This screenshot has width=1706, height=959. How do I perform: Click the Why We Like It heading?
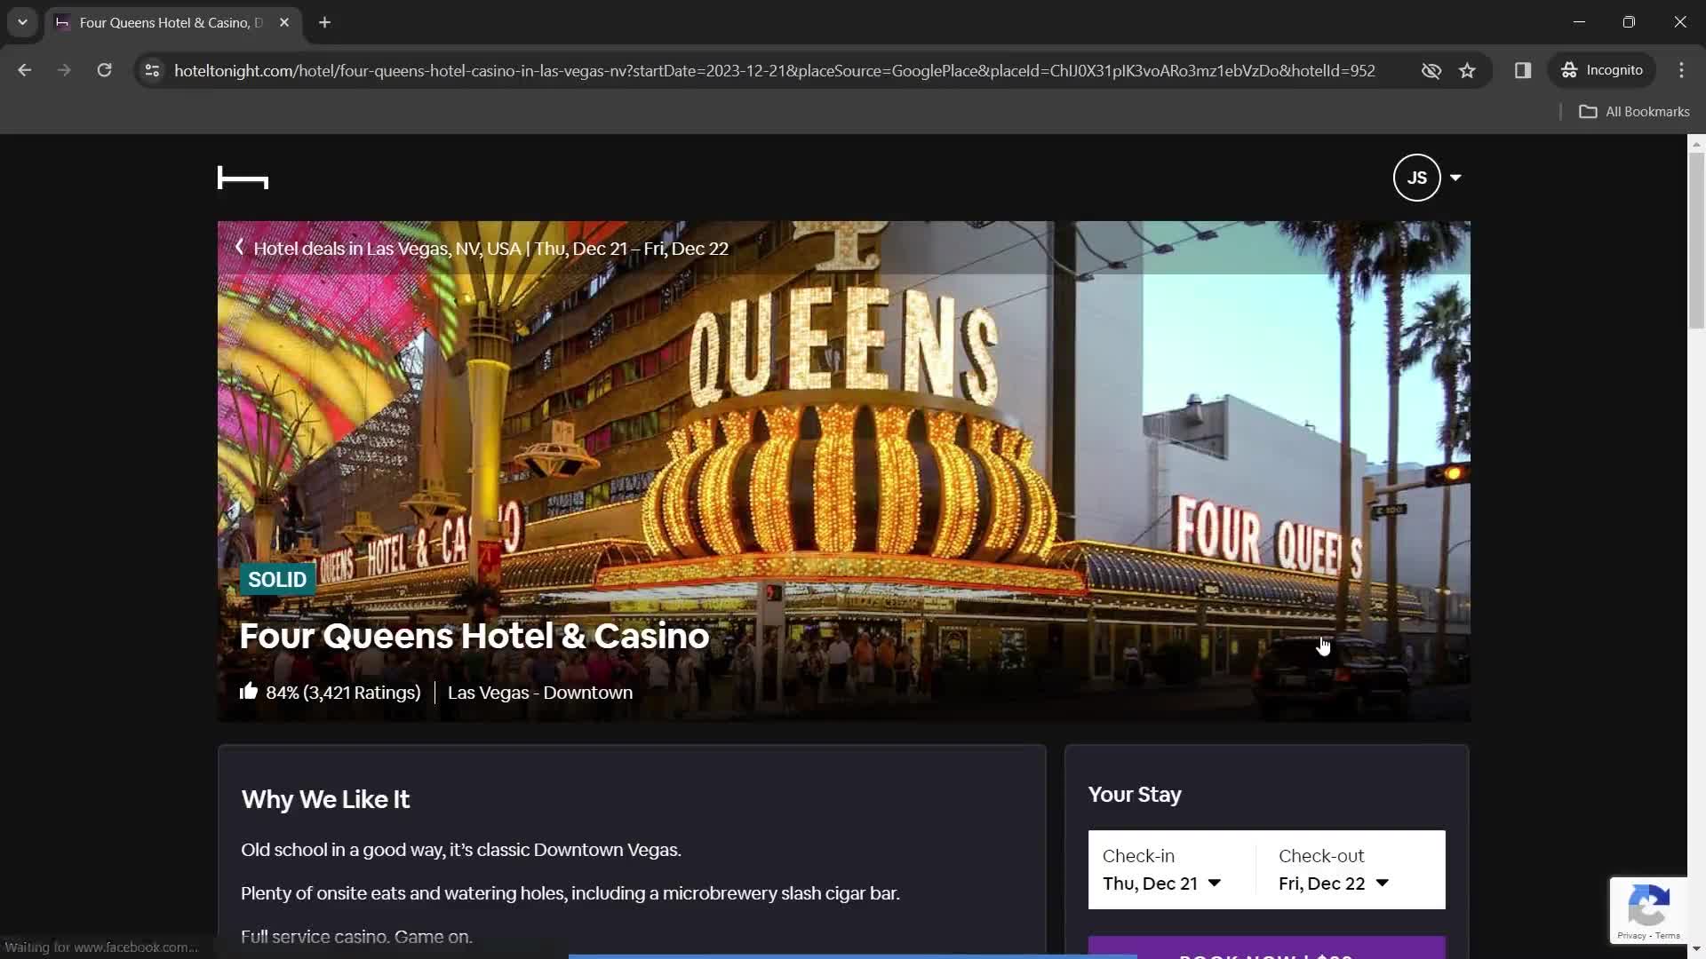[325, 799]
